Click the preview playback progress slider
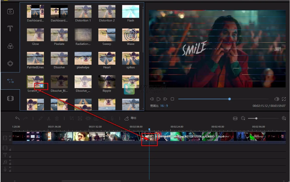 [x=229, y=99]
